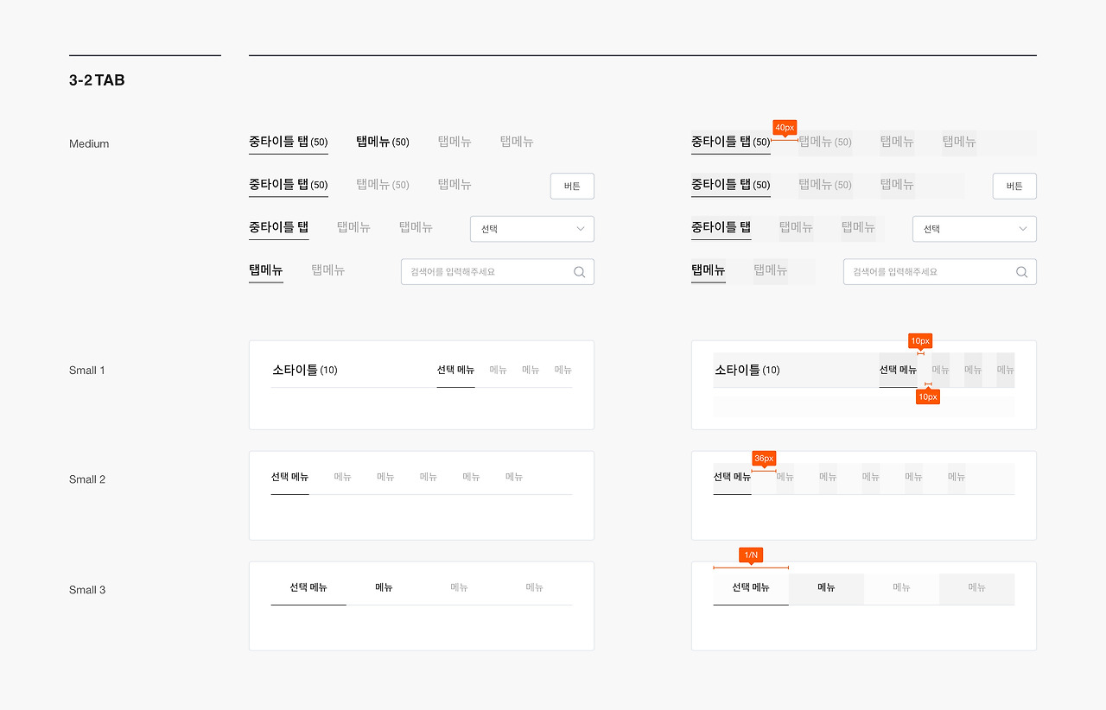Select the 중타이틀 탭 (50) tab

pyautogui.click(x=289, y=142)
